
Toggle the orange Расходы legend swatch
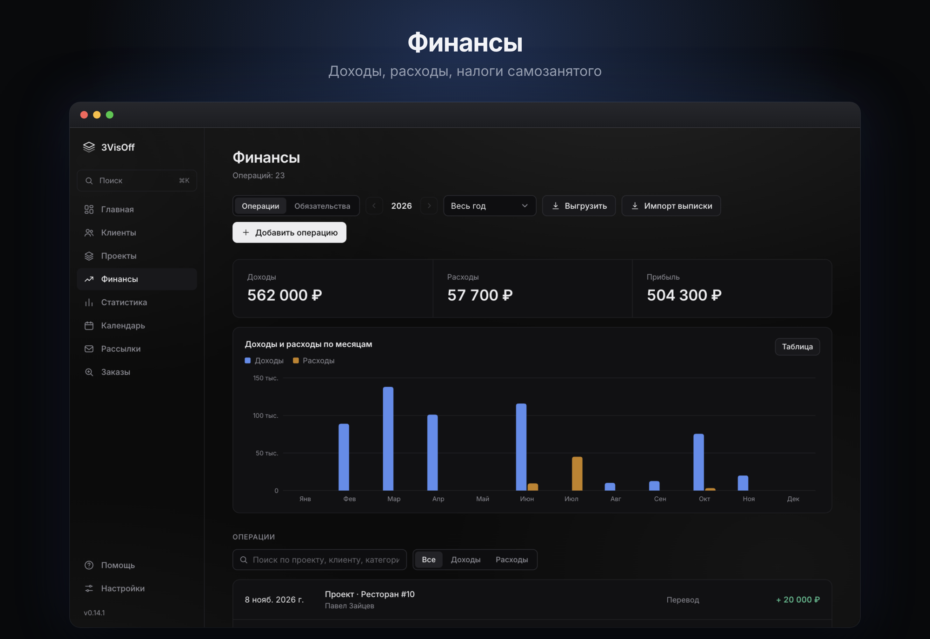[296, 361]
